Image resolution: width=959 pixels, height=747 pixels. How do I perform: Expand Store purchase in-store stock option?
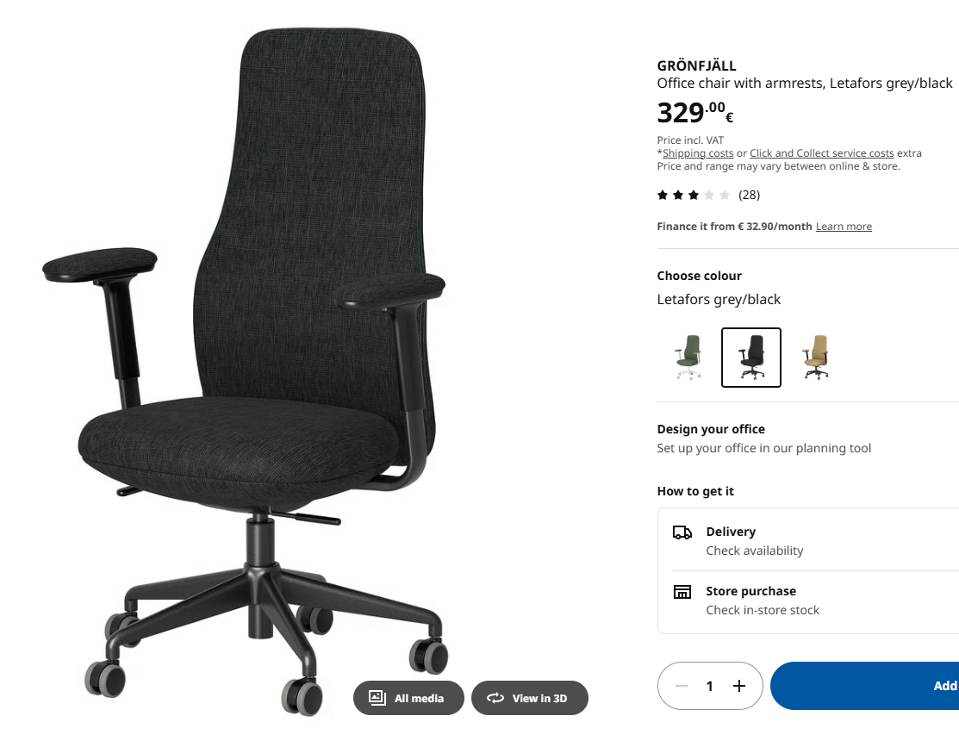pos(808,601)
